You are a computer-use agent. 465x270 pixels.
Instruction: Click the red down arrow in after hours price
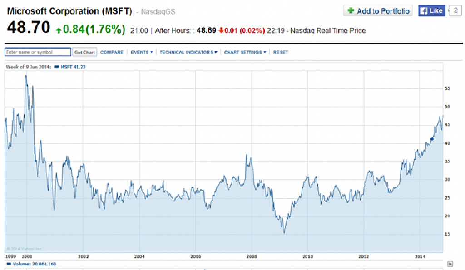point(221,30)
